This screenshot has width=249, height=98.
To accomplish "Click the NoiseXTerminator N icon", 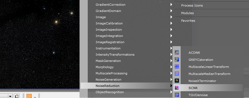I will [177, 81].
